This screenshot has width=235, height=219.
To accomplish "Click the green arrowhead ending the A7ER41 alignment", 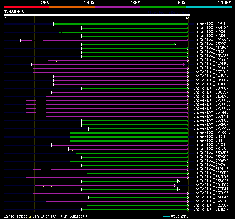I will pyautogui.click(x=178, y=190).
